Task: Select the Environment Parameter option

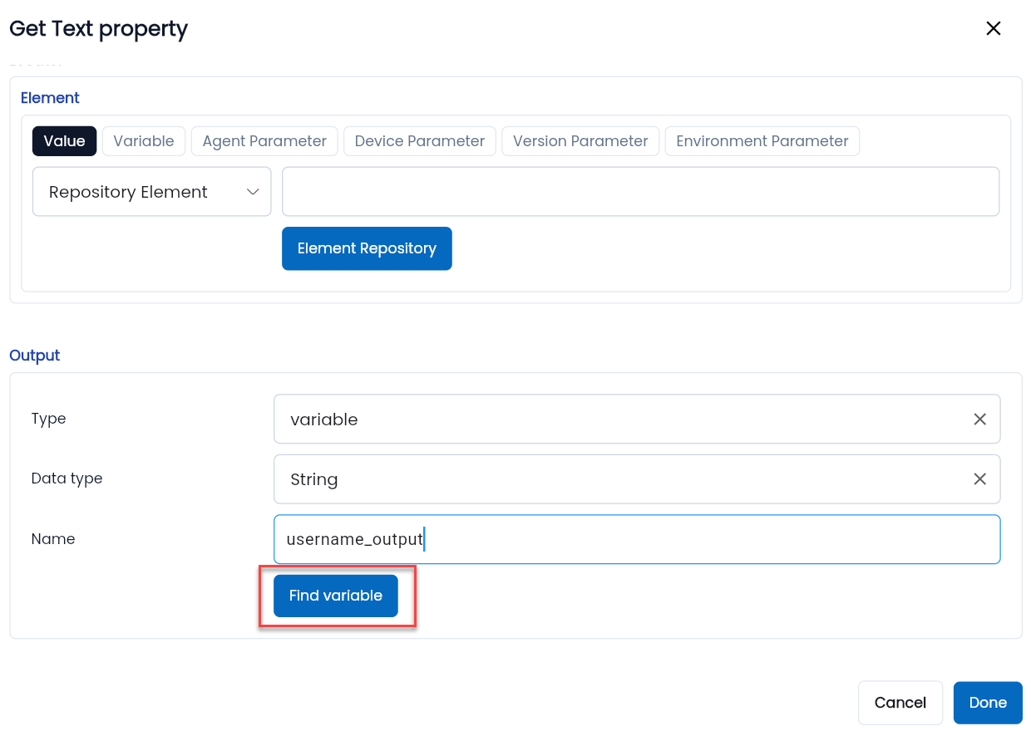Action: (762, 141)
